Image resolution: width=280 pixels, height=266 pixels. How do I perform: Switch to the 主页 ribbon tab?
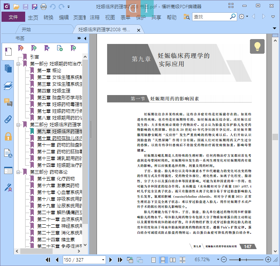[x=33, y=18]
